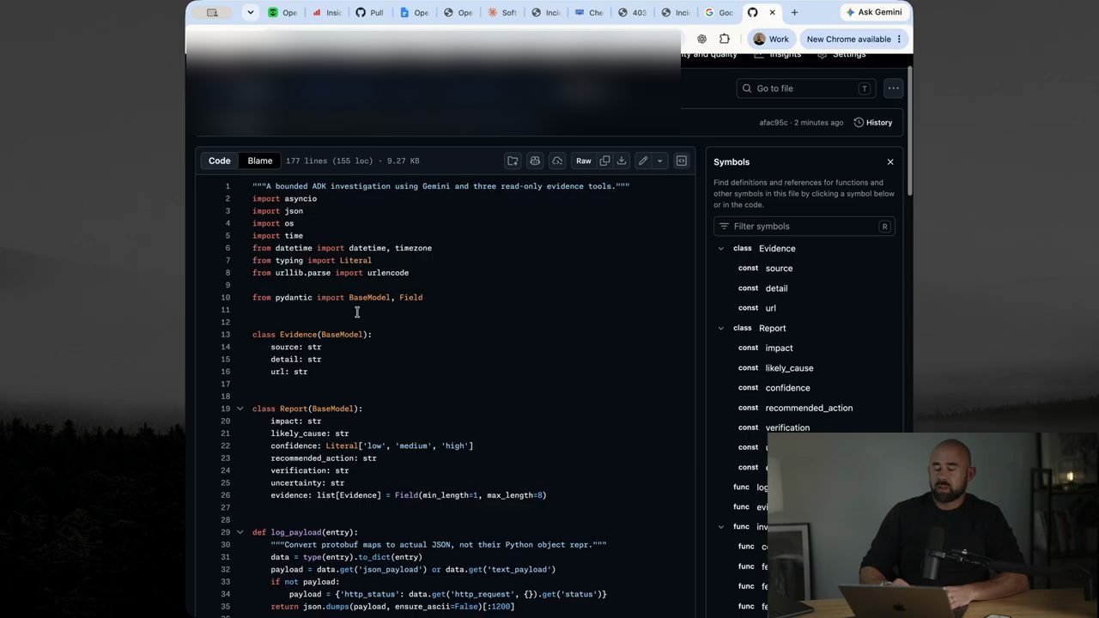Jump to symbol likely_cause
This screenshot has height=618, width=1099.
(789, 368)
